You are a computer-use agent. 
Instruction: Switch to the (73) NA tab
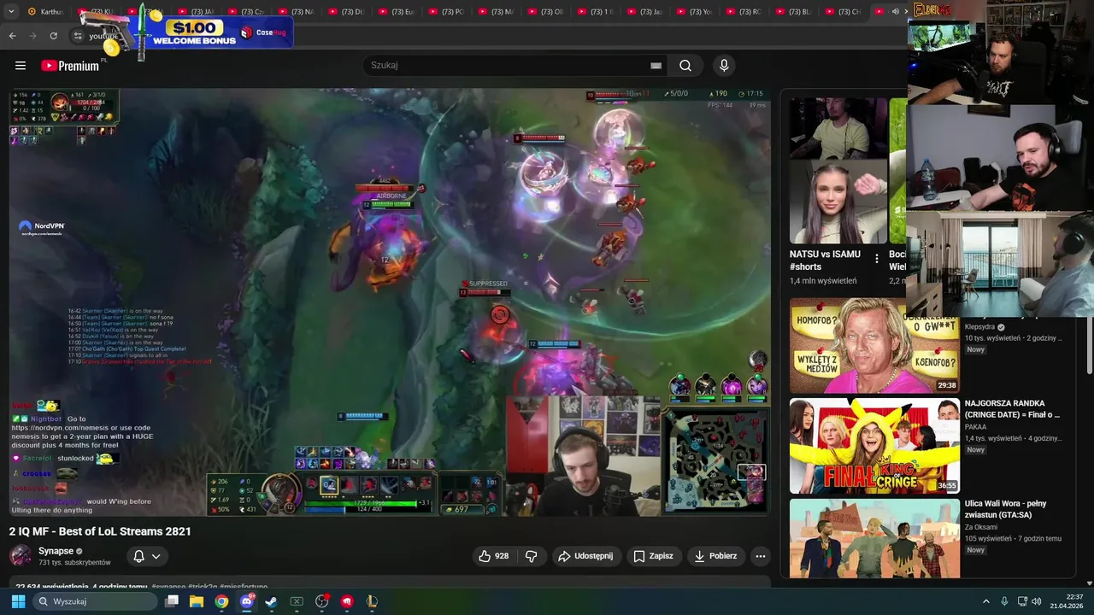(x=297, y=12)
